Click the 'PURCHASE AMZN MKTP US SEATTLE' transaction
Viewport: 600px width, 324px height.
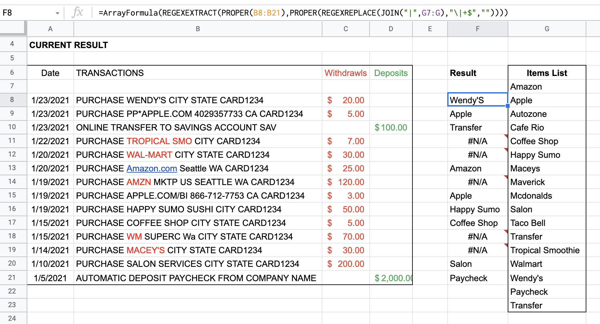click(x=198, y=182)
